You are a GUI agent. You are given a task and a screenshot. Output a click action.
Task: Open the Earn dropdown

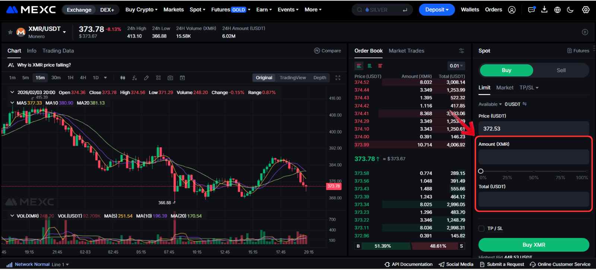click(x=264, y=10)
